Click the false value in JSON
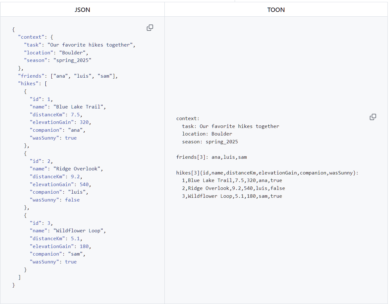The height and width of the screenshot is (304, 389). (72, 200)
